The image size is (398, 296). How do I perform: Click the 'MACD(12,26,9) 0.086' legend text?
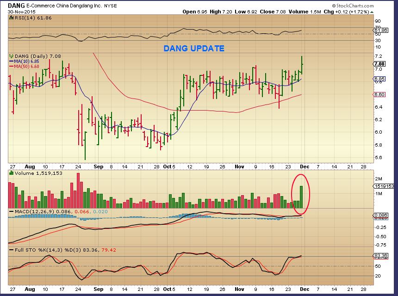[44, 211]
